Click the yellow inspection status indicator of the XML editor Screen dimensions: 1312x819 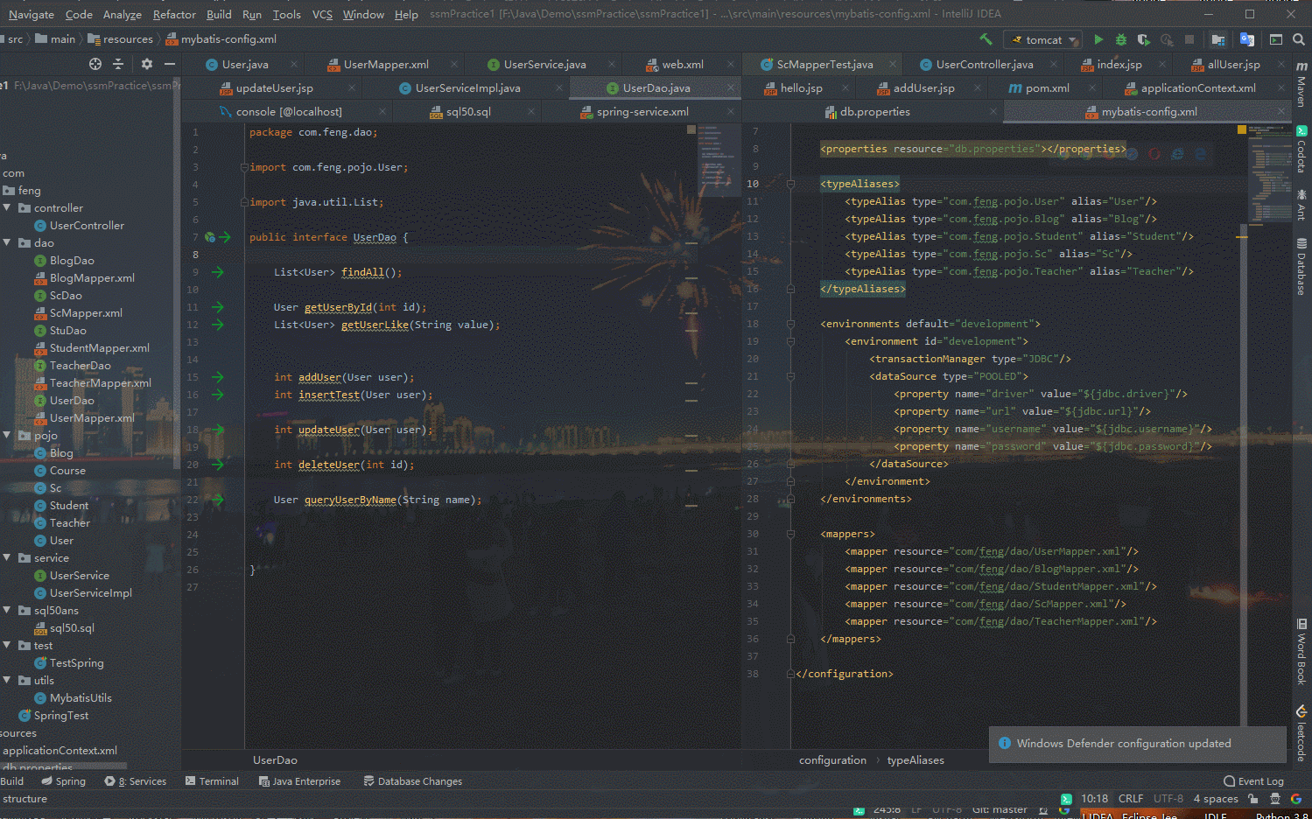(1241, 129)
